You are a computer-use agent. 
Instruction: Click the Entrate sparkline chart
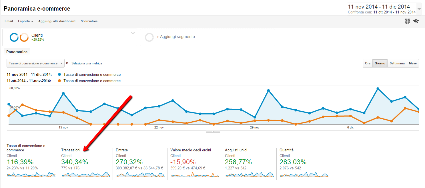[140, 175]
